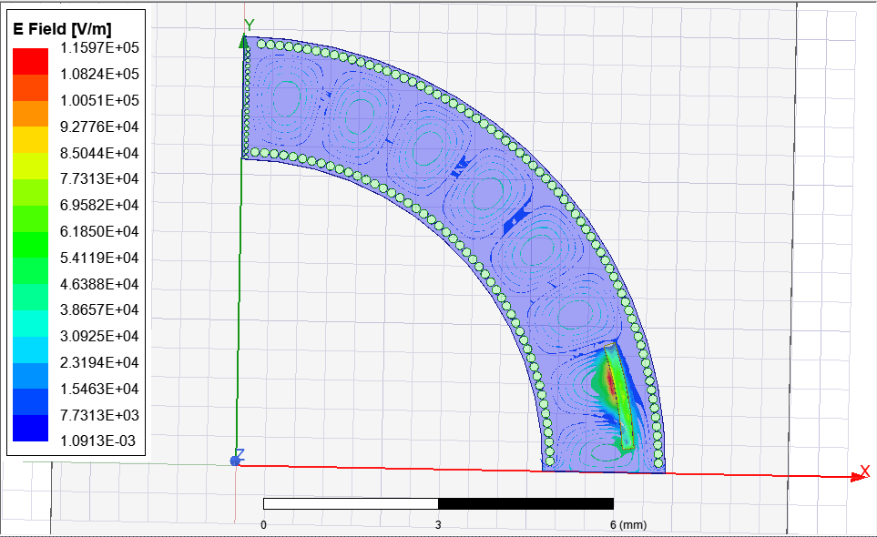Select the blue origin point of axes
Screen dimensions: 877x537
point(236,461)
